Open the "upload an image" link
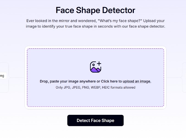 coord(137,81)
